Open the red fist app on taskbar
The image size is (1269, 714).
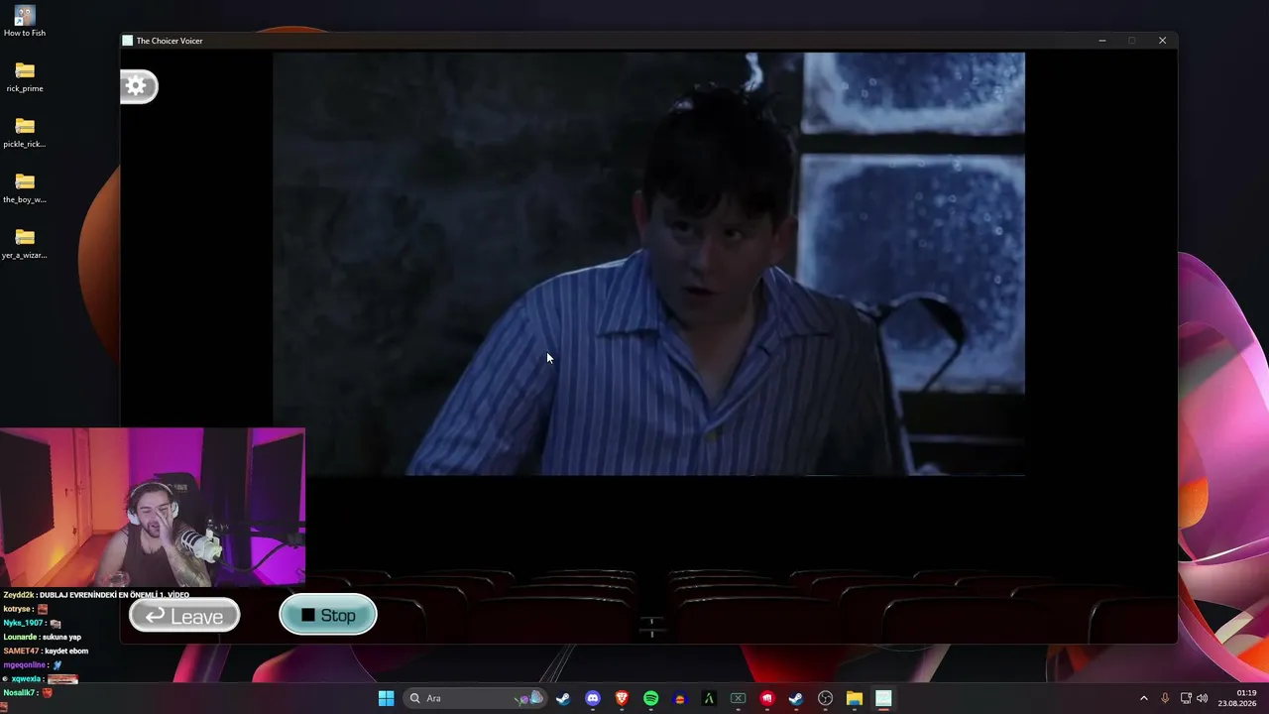[766, 698]
